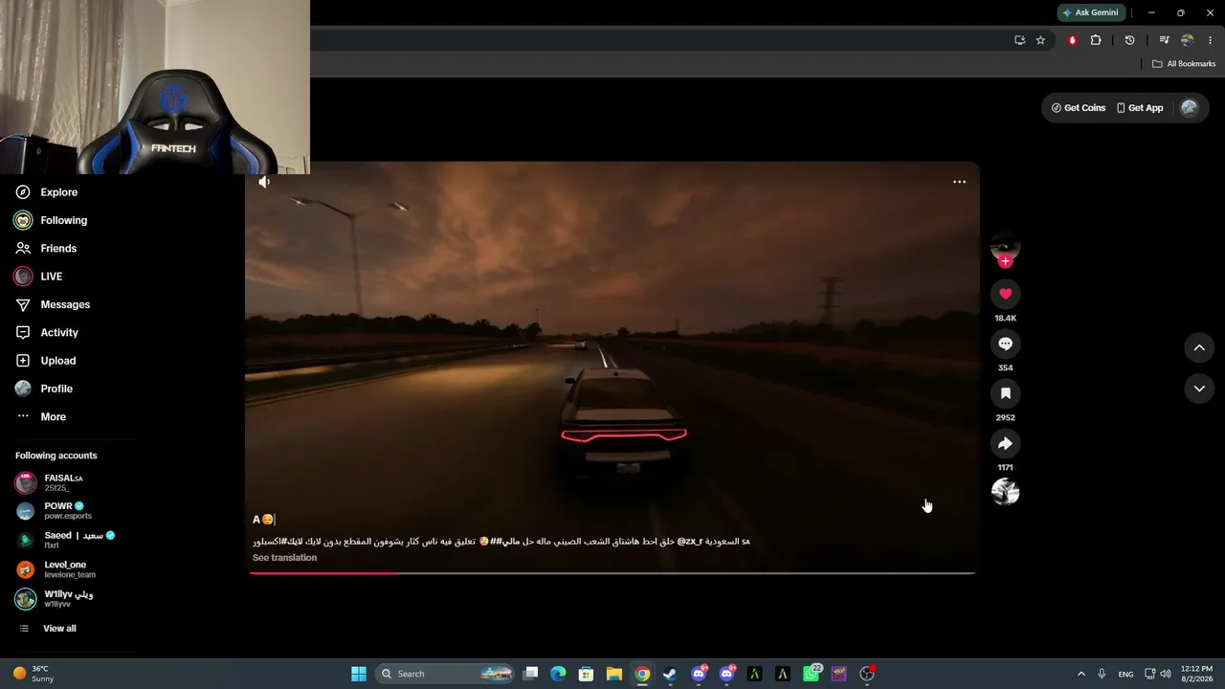This screenshot has width=1225, height=689.
Task: Open File Explorer from the taskbar
Action: pos(614,674)
